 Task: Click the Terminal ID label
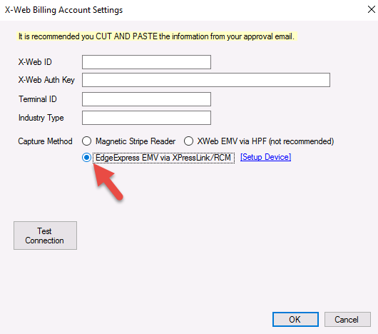(x=38, y=99)
